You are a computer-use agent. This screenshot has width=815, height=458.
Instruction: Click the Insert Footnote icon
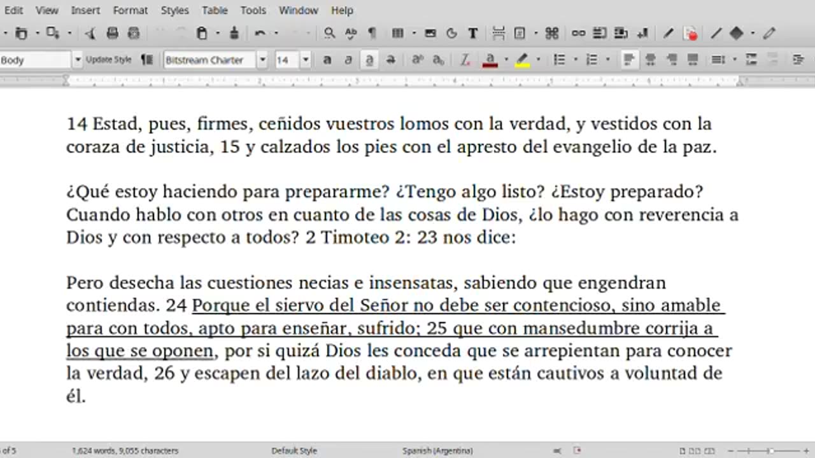tap(600, 34)
